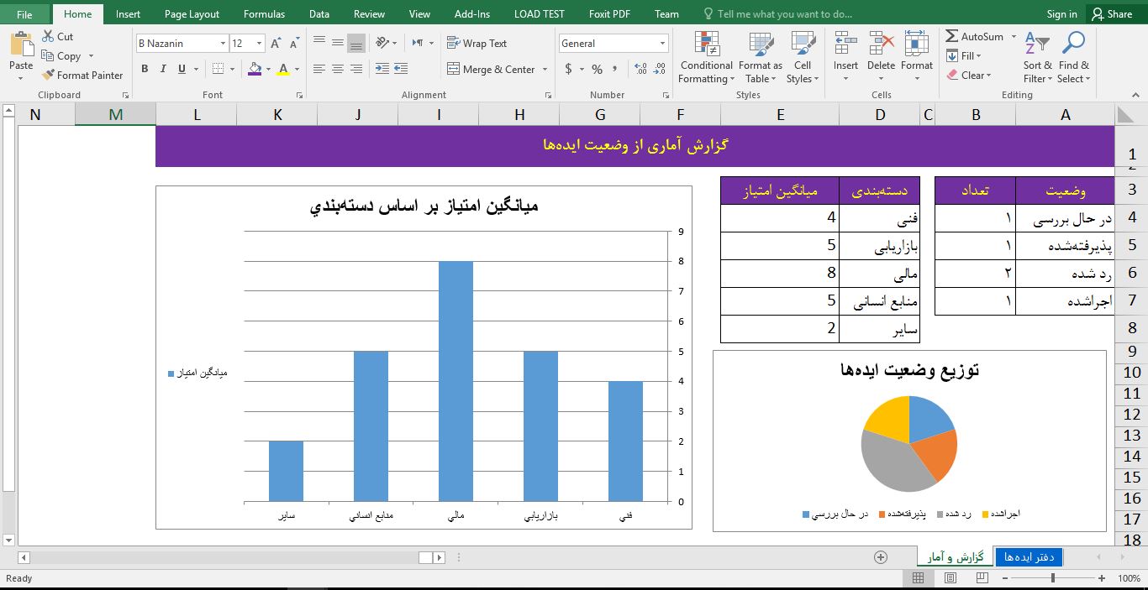Expand the B Nazanin font name dropdown

[223, 44]
